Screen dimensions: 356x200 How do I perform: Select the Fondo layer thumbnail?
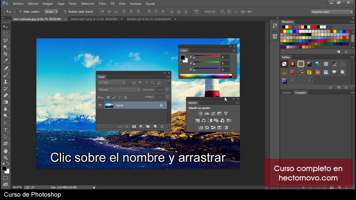109,105
